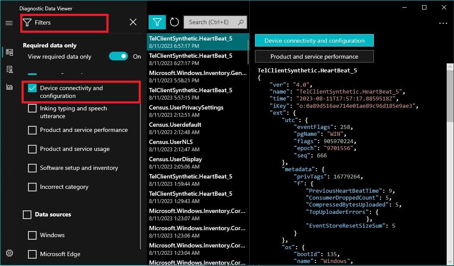The height and width of the screenshot is (266, 454).
Task: Switch to Product and service performance tab
Action: (x=314, y=56)
